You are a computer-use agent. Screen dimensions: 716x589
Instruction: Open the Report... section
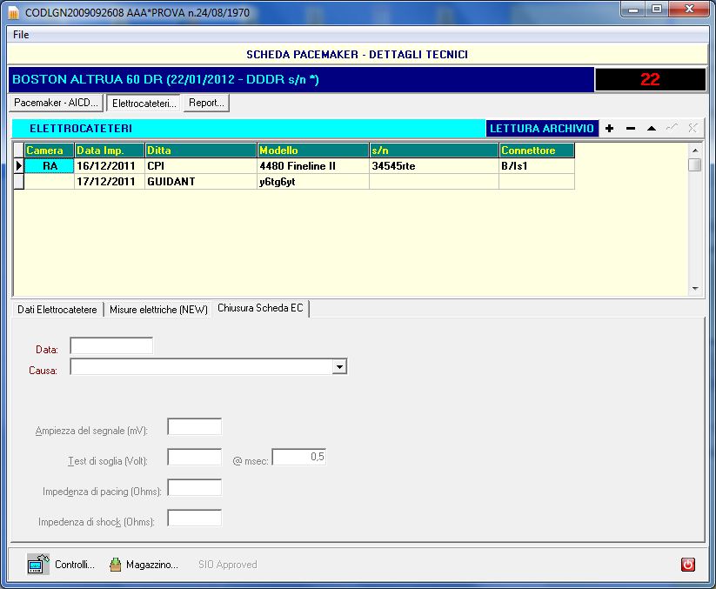click(x=206, y=103)
